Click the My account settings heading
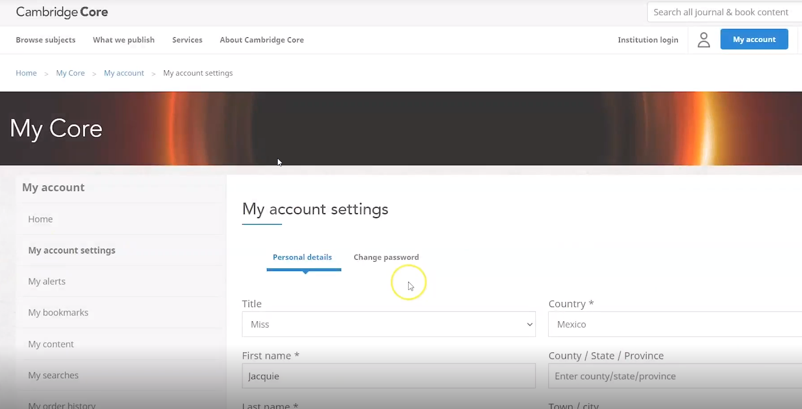 pos(315,209)
